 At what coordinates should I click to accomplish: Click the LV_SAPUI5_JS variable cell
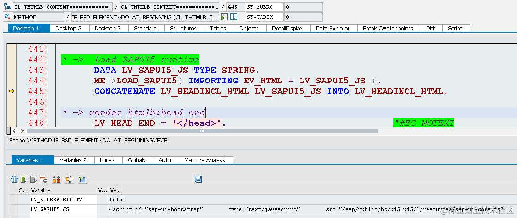click(64, 209)
